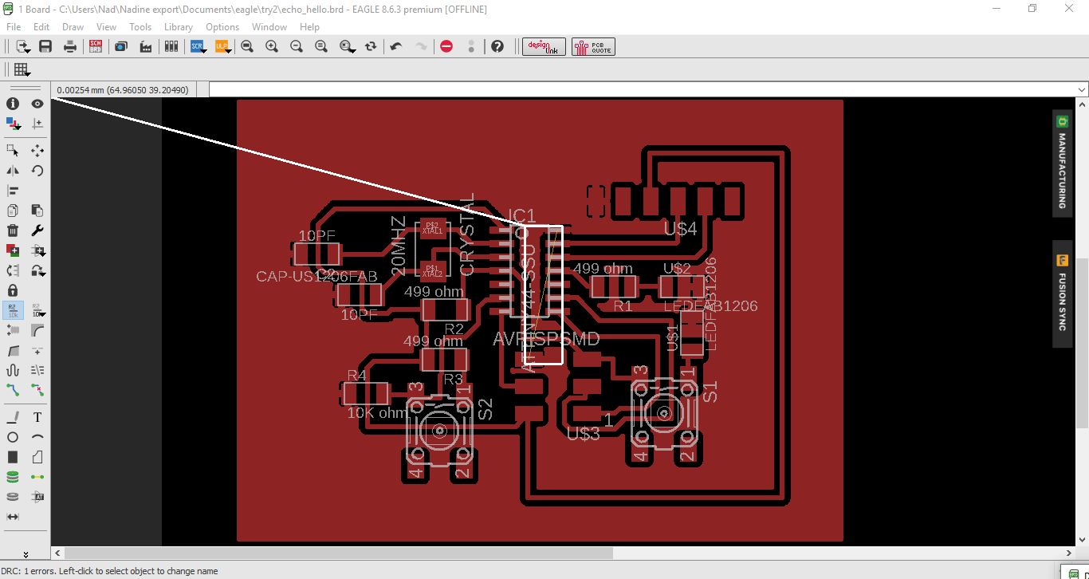
Task: Select the Add part tool
Action: pyautogui.click(x=13, y=250)
